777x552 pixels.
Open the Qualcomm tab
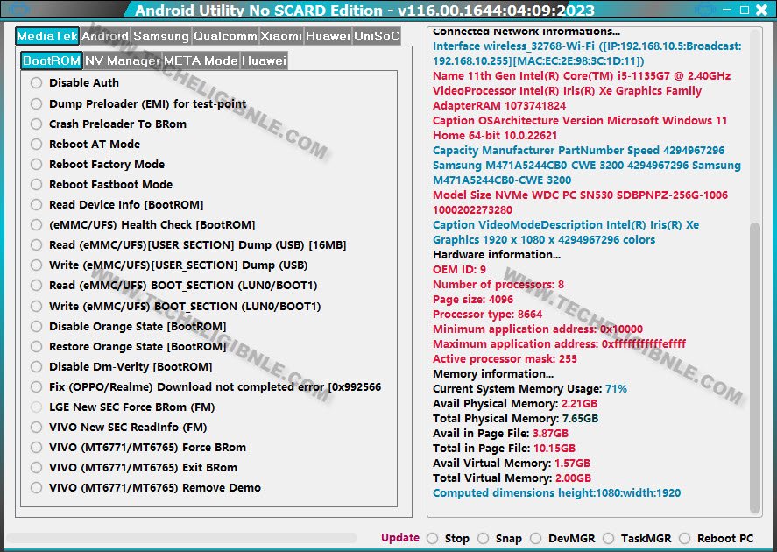pos(225,36)
